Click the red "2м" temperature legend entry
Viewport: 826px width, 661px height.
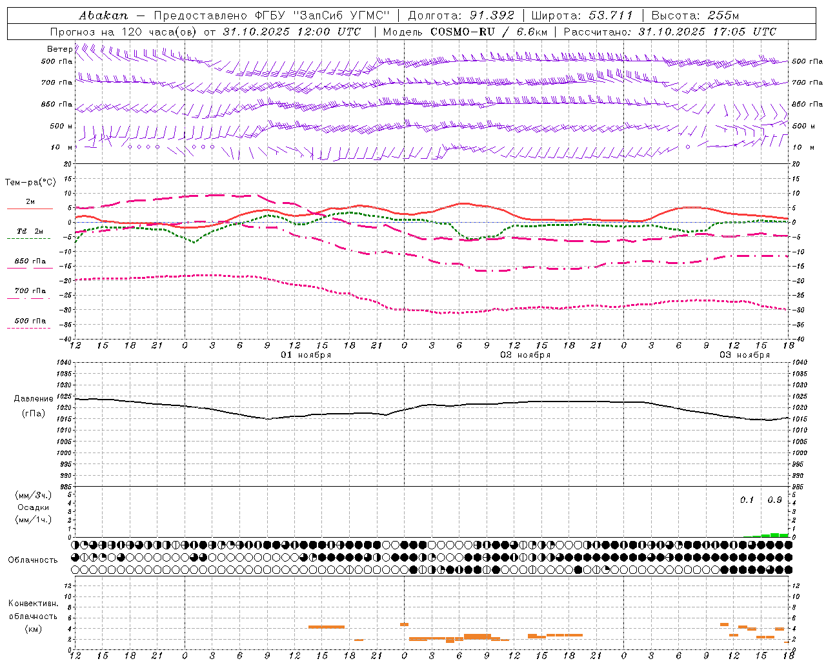coord(30,202)
